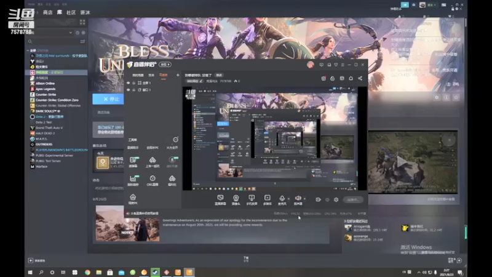Toggle lock on second source layer
The width and height of the screenshot is (492, 277).
133,90
